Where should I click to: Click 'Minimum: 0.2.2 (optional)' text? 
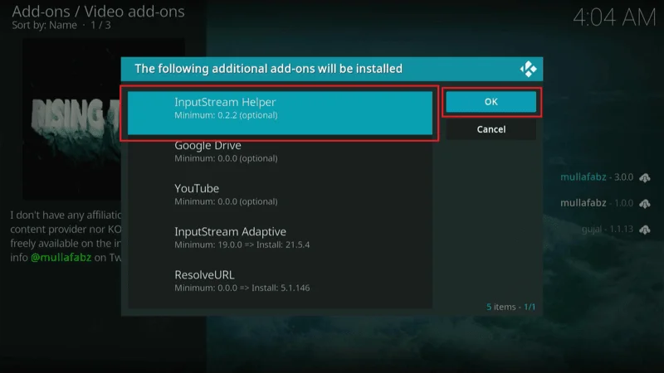click(x=226, y=115)
